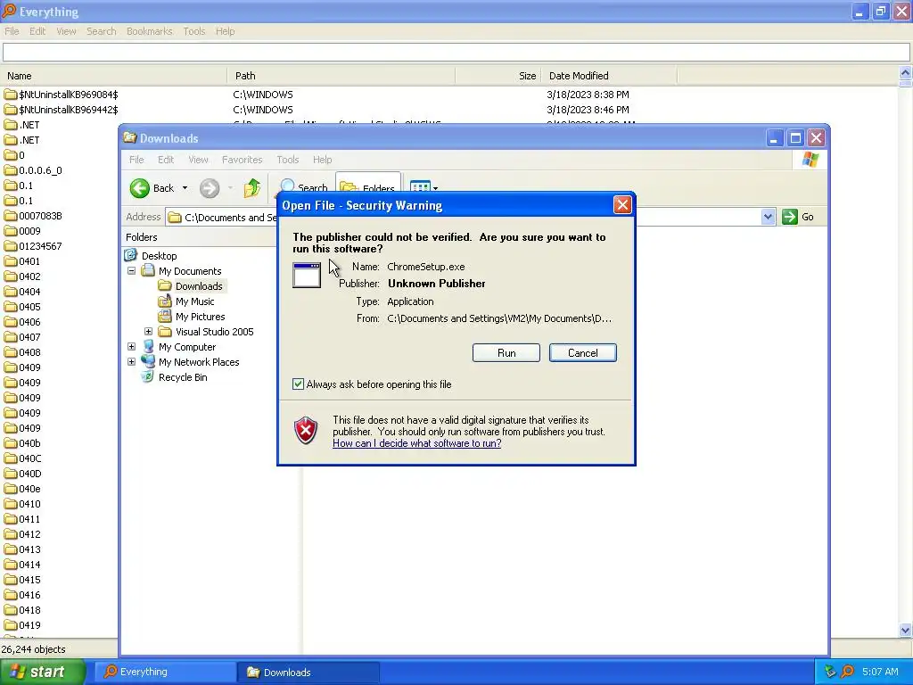Sort Everything results by Path column

coord(341,76)
